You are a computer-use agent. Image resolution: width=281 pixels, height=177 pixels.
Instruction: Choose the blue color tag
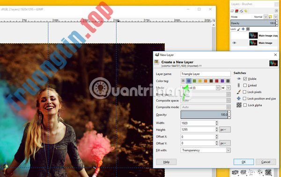click(x=189, y=81)
